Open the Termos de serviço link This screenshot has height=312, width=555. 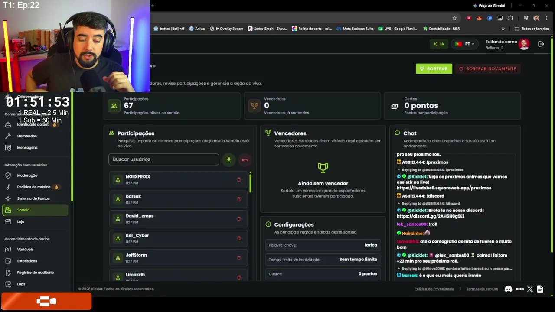[x=482, y=289]
